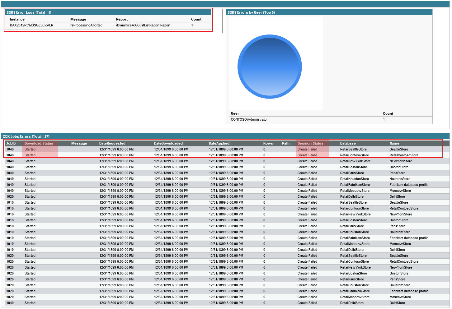Select RetailSeattleStore in the job 1020 row
Image resolution: width=452 pixels, height=309 pixels.
pos(353,256)
